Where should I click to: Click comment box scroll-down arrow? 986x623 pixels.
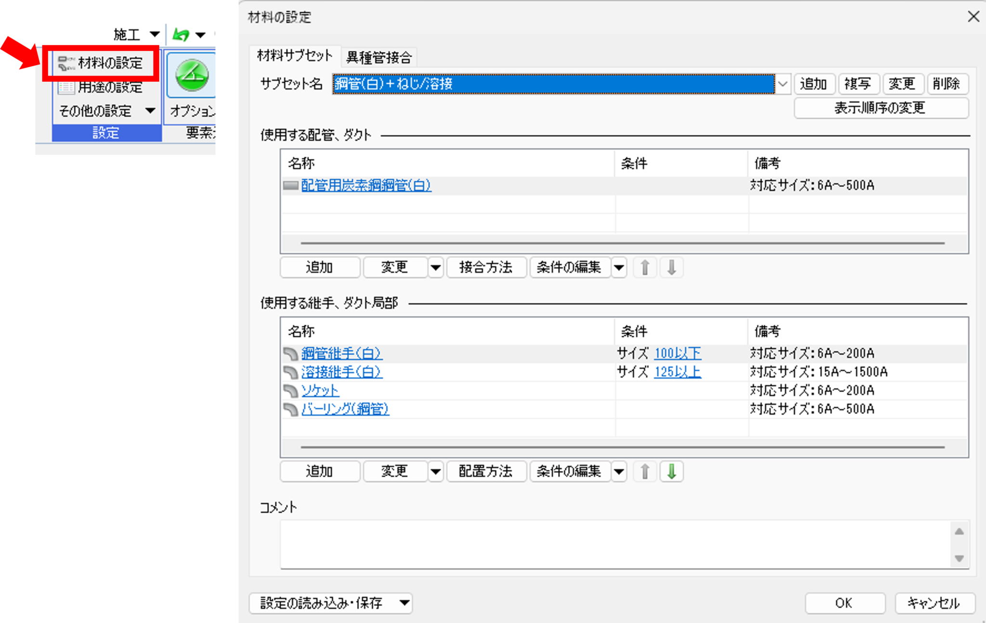point(959,559)
